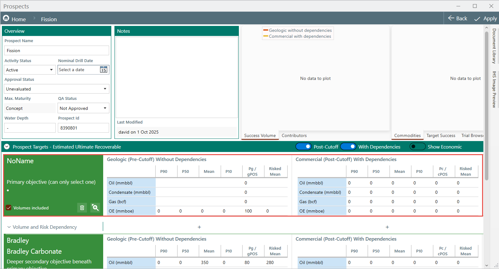499x269 pixels.
Task: Delete the NoName target with trash icon
Action: click(x=82, y=208)
